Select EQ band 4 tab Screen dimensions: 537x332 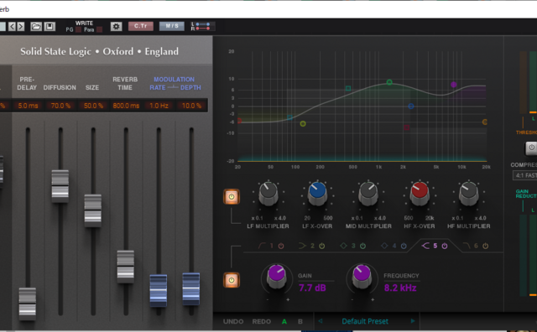tap(388, 246)
